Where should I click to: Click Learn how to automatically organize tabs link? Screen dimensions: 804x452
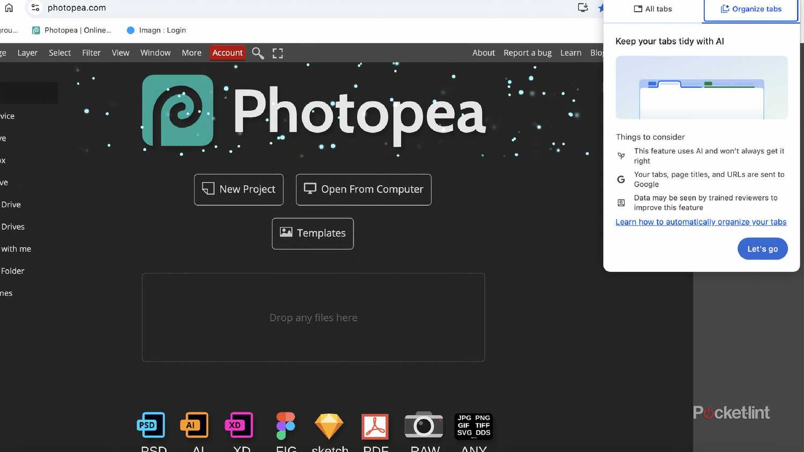[701, 222]
